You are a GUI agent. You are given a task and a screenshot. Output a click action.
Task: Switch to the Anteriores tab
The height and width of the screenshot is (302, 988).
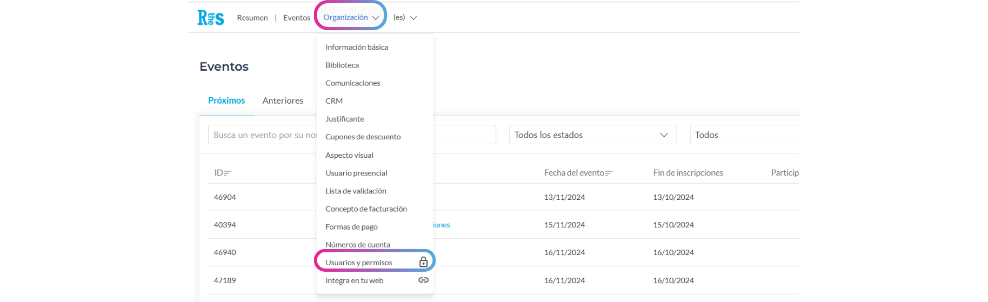point(283,100)
